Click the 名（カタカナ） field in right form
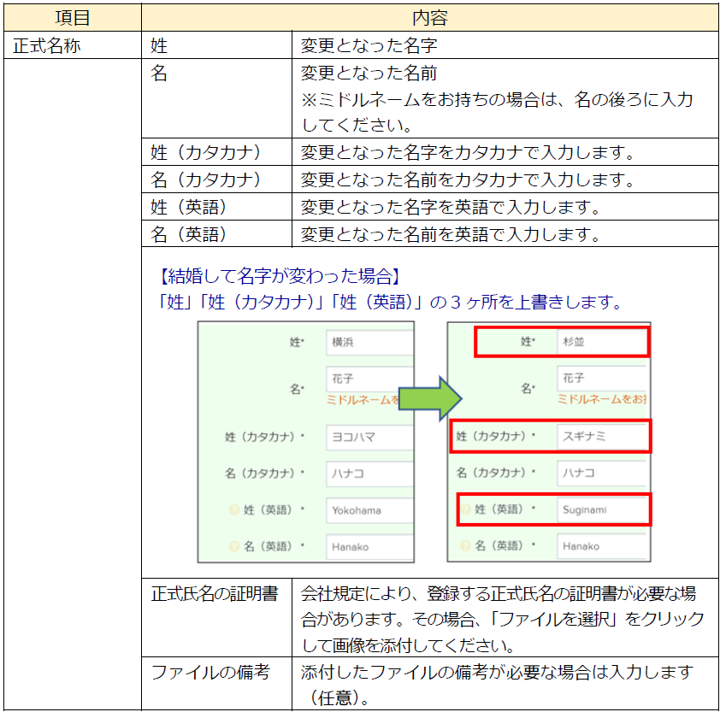 coord(601,473)
